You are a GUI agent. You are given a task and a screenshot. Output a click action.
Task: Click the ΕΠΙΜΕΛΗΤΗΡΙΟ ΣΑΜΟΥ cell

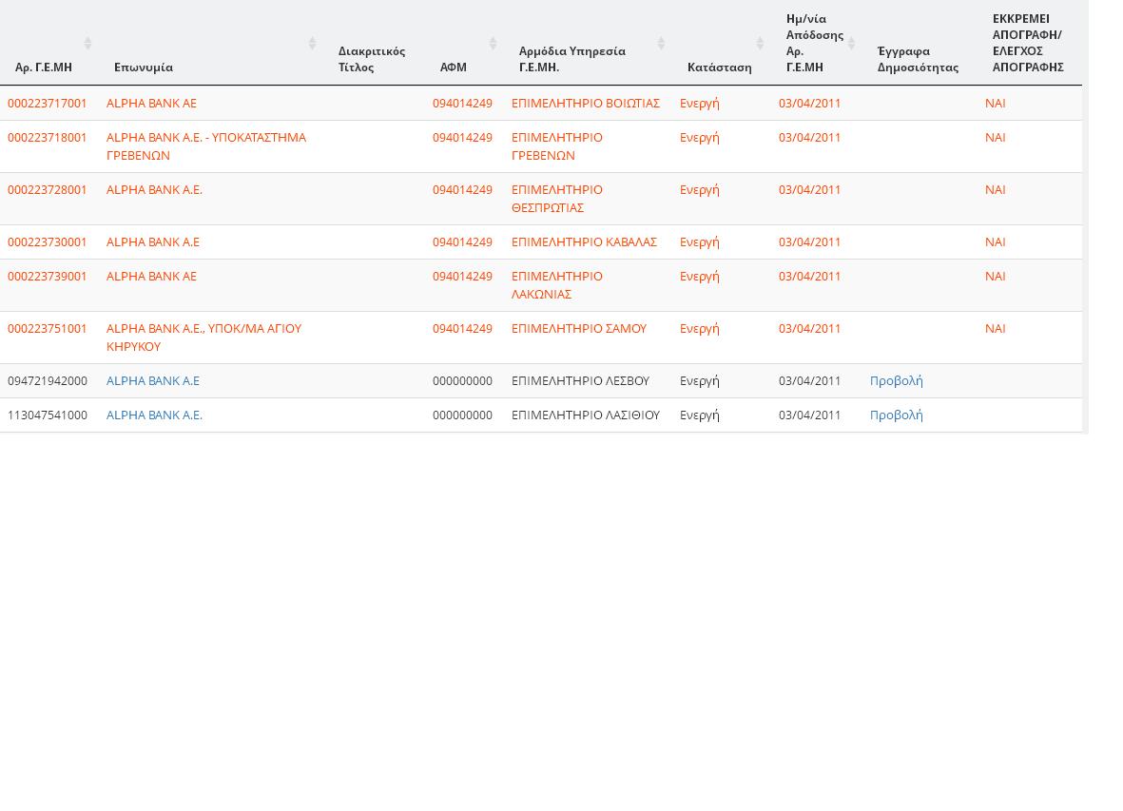578,328
